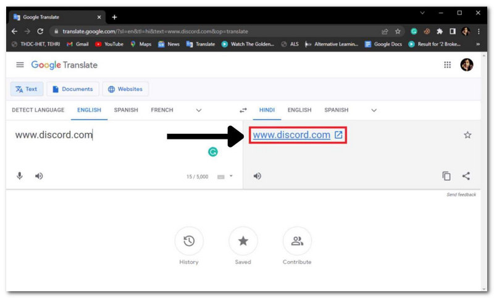Open the Google Docs bookmark

click(383, 44)
